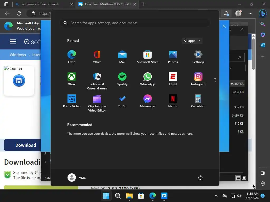Open Edge sidebar customize settings gear
This screenshot has width=270, height=202.
(x=263, y=184)
